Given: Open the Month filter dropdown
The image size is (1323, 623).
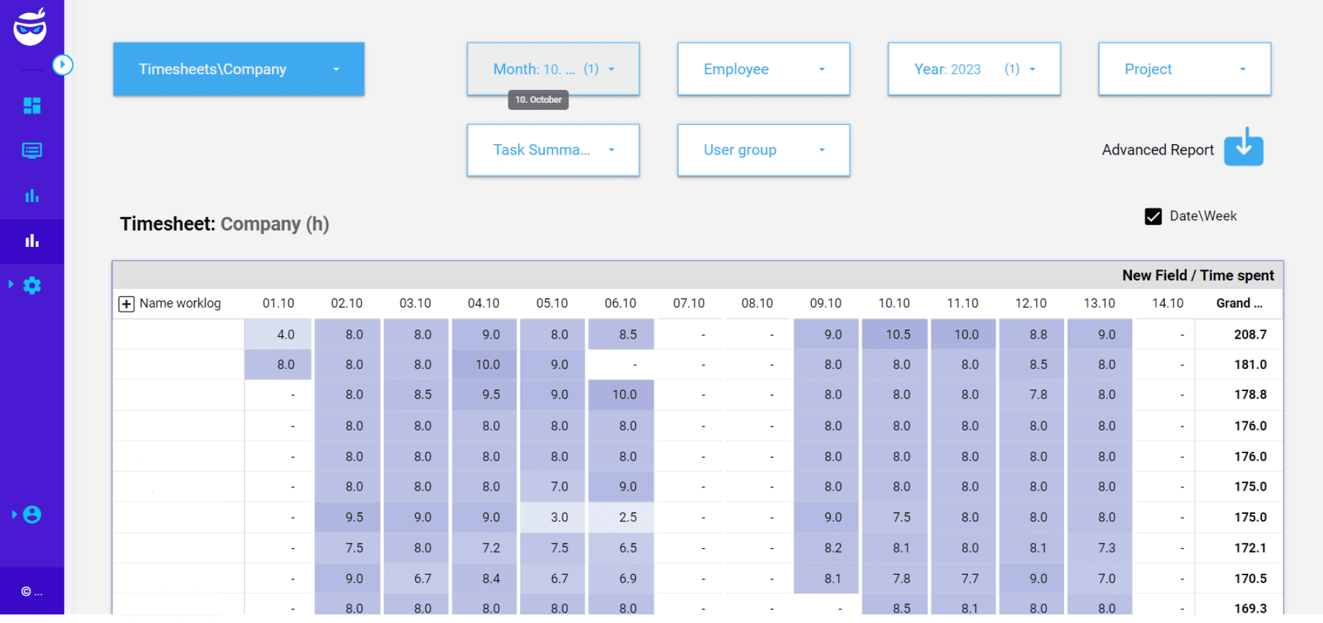Looking at the screenshot, I should [x=552, y=69].
